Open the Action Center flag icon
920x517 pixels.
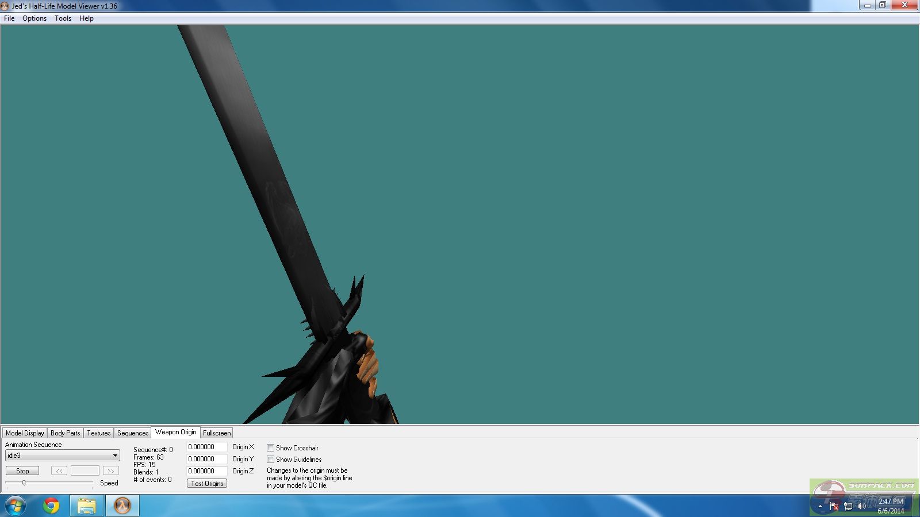tap(834, 506)
